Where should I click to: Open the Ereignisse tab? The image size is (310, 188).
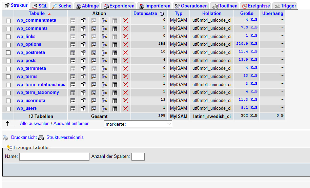(256, 6)
